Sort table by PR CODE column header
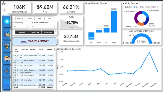 coord(16,50)
